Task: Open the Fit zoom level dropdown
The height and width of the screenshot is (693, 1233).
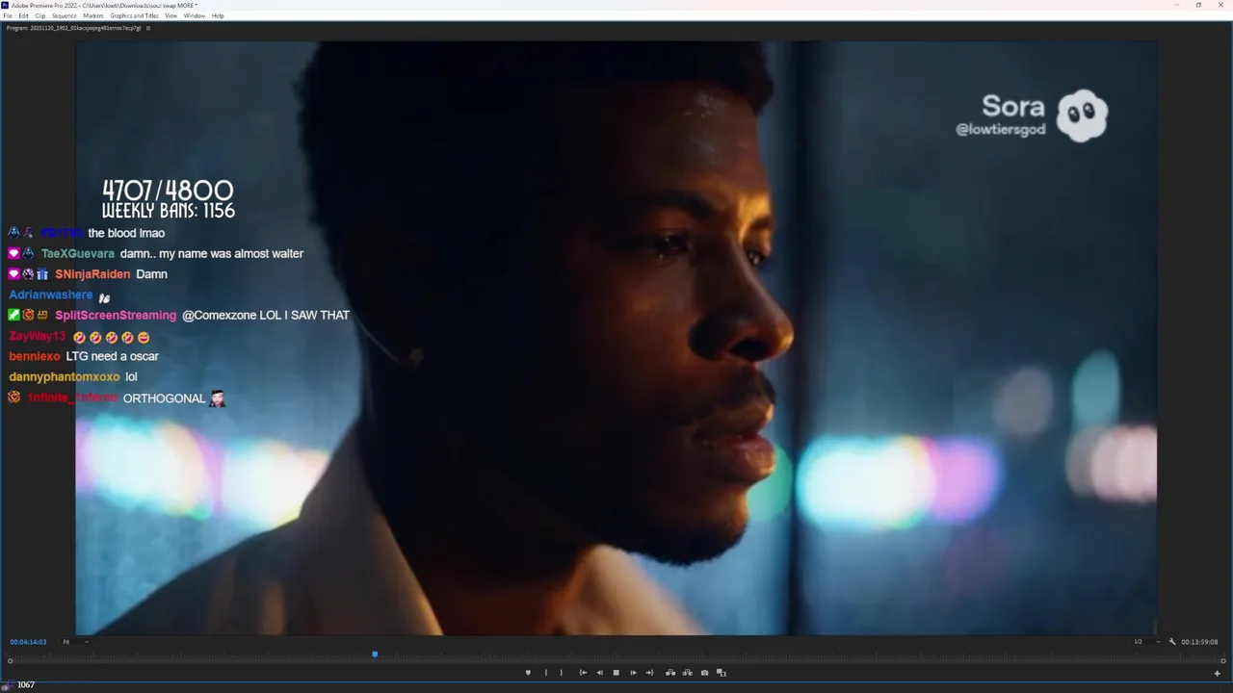Action: (75, 642)
